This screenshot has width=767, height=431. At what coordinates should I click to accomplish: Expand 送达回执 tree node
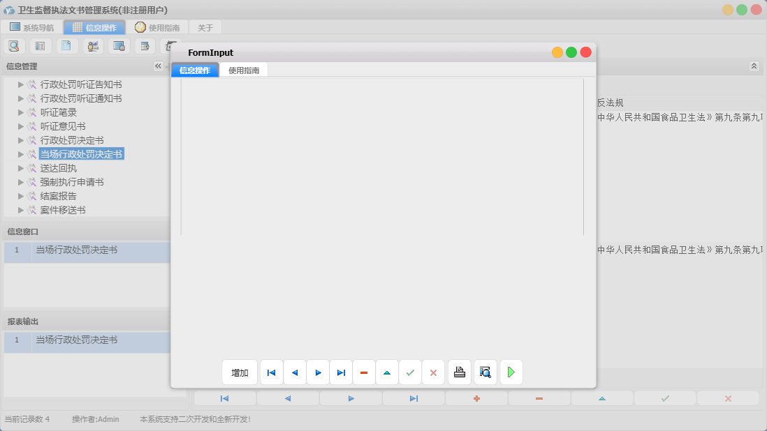point(20,168)
